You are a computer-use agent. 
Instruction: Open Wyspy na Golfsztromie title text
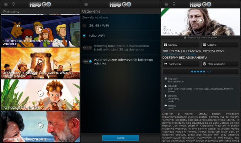pos(24,139)
